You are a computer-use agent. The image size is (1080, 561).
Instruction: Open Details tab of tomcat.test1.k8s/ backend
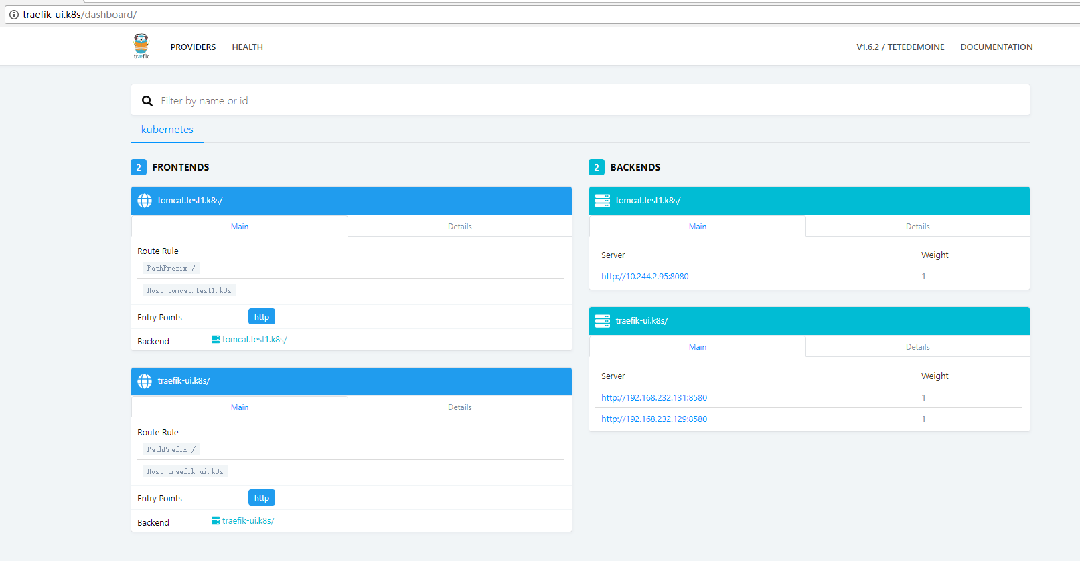coord(918,227)
